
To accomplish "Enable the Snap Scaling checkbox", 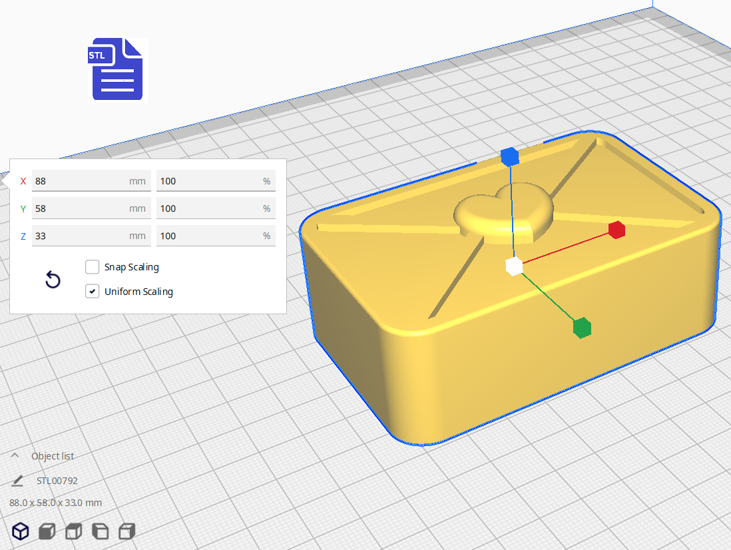I will point(93,267).
